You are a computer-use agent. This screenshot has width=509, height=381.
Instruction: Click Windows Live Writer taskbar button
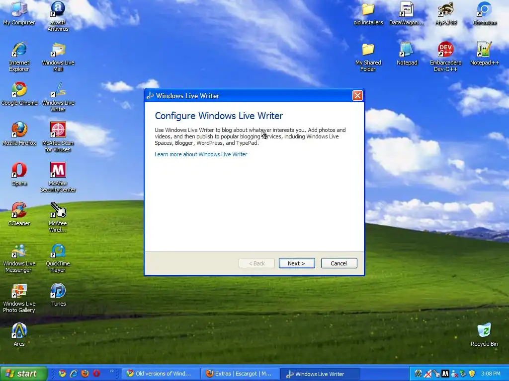click(x=320, y=374)
